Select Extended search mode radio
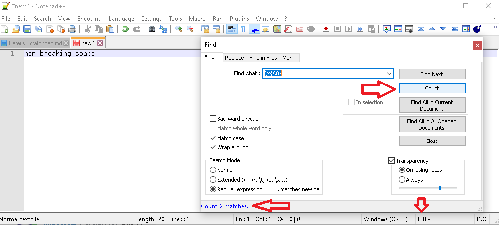 pos(213,179)
